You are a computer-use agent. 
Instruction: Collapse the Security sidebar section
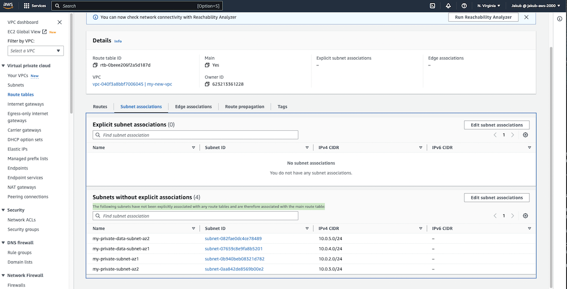coord(4,210)
